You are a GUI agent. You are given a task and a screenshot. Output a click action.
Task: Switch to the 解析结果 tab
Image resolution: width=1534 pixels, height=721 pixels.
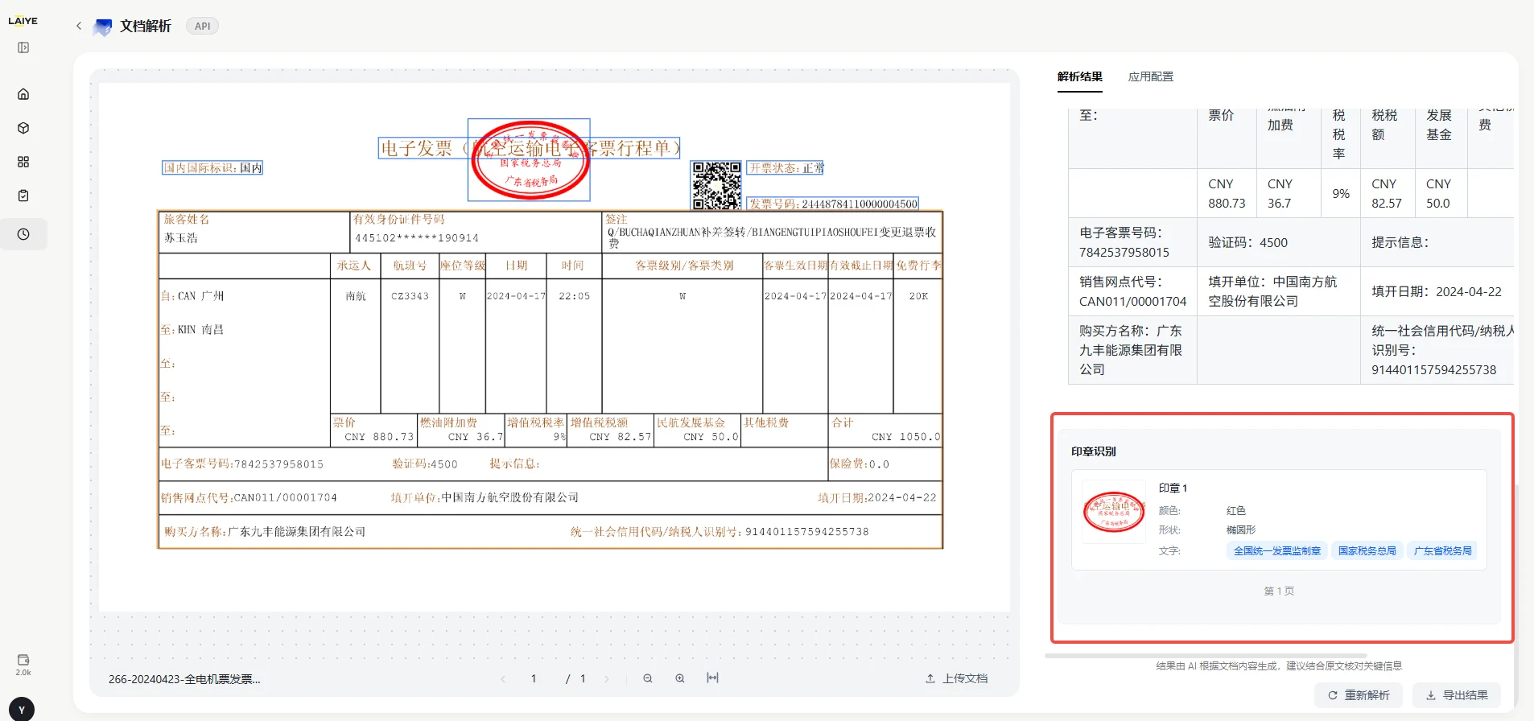[1080, 76]
